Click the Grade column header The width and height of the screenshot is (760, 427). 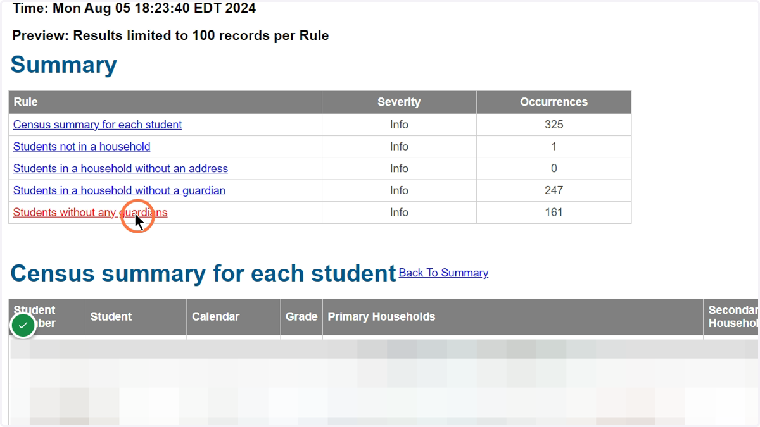pos(301,317)
